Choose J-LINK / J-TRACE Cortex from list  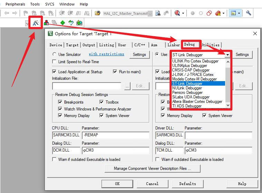[193, 75]
